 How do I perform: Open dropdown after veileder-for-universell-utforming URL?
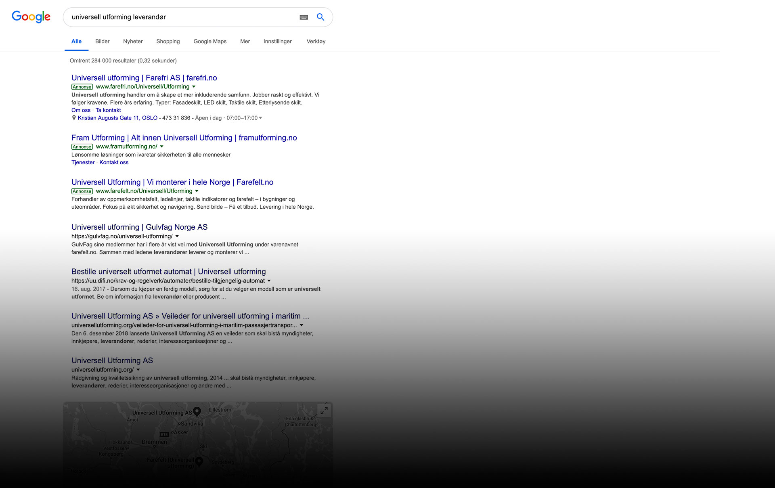point(302,325)
